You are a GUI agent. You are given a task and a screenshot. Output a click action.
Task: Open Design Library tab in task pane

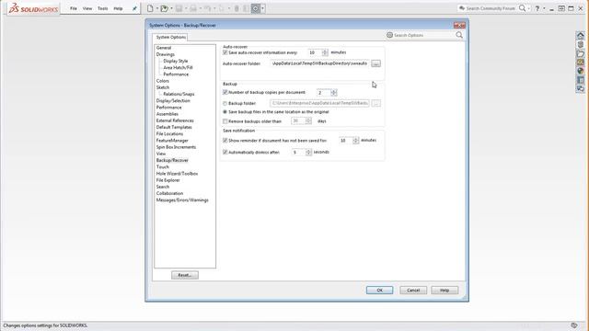click(581, 45)
